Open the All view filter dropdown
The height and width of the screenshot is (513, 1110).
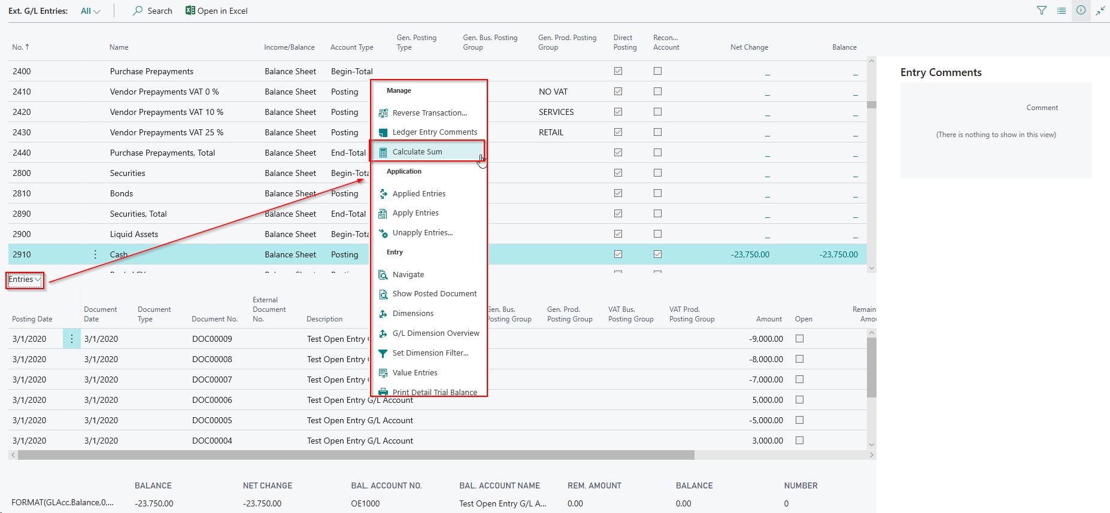(90, 11)
